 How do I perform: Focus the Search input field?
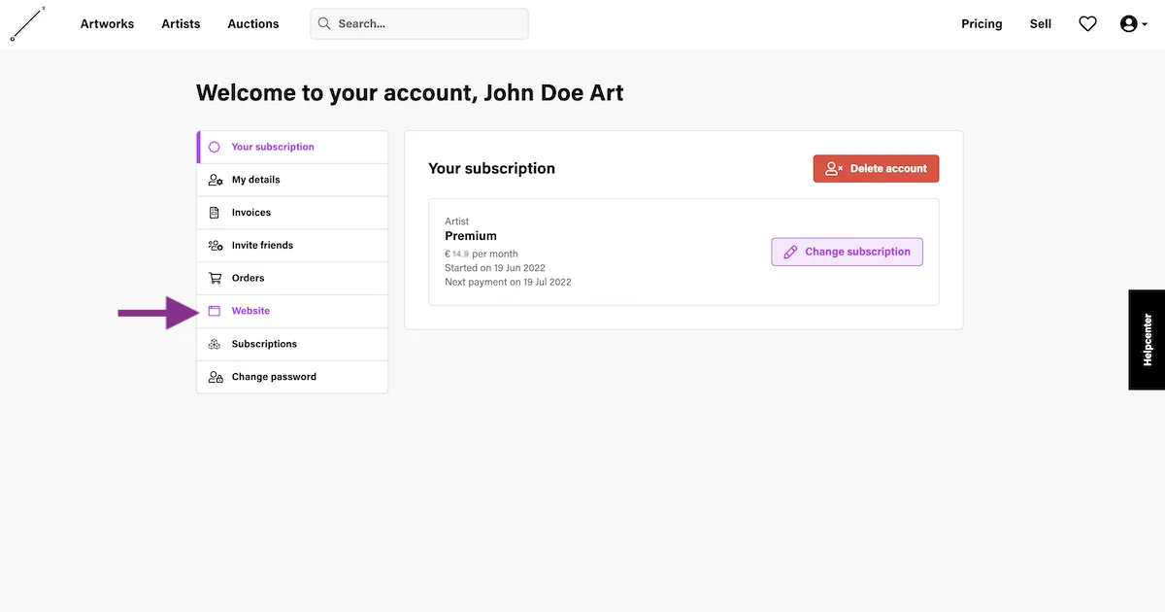419,23
